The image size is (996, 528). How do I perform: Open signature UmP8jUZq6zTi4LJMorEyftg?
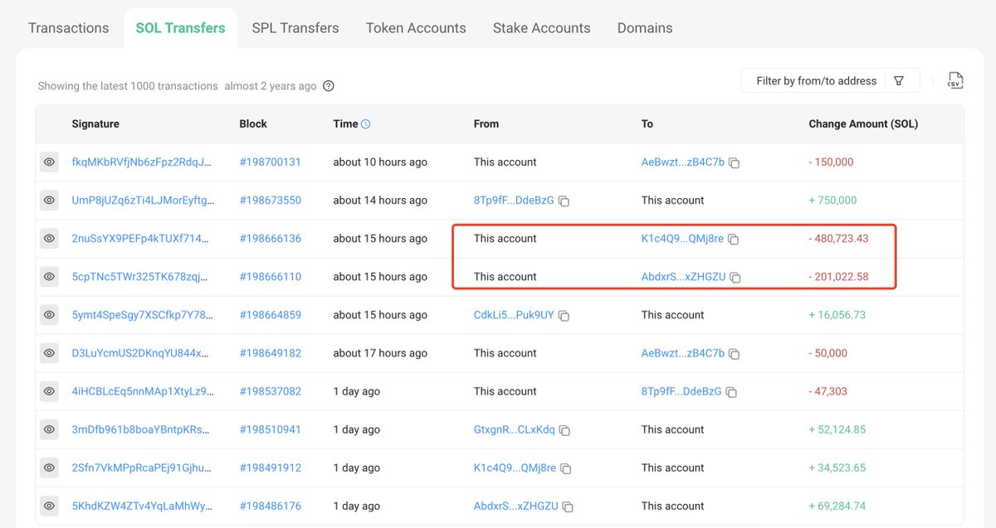pyautogui.click(x=143, y=201)
